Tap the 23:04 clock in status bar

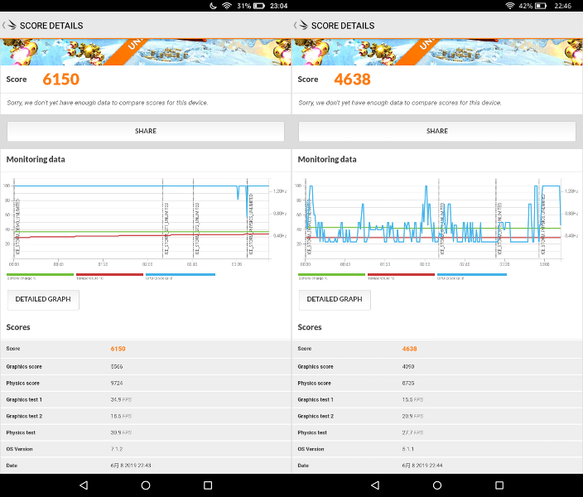278,6
